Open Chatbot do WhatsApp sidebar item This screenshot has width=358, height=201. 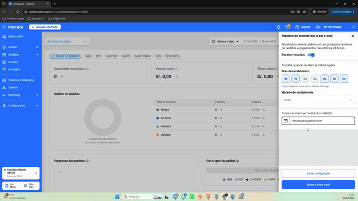(20, 80)
